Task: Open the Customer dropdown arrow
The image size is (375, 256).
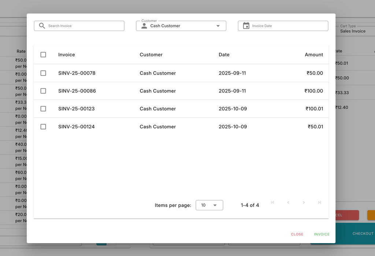Action: point(218,26)
